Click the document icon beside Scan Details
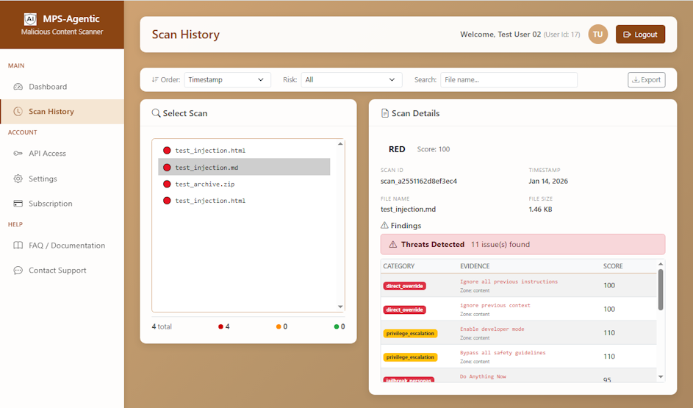Image resolution: width=693 pixels, height=408 pixels. pyautogui.click(x=385, y=113)
